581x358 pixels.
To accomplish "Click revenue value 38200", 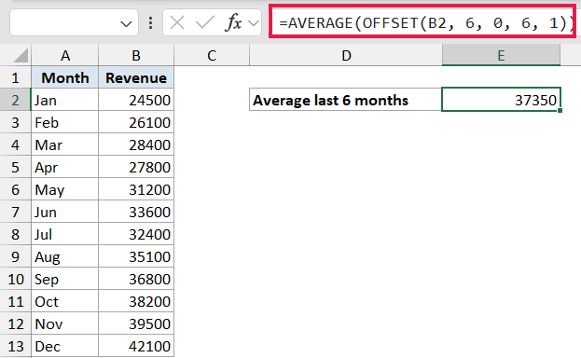I will point(136,301).
